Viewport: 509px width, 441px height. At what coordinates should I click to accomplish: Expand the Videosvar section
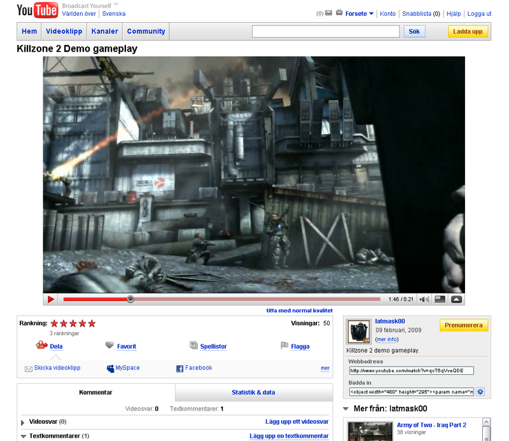(x=23, y=423)
